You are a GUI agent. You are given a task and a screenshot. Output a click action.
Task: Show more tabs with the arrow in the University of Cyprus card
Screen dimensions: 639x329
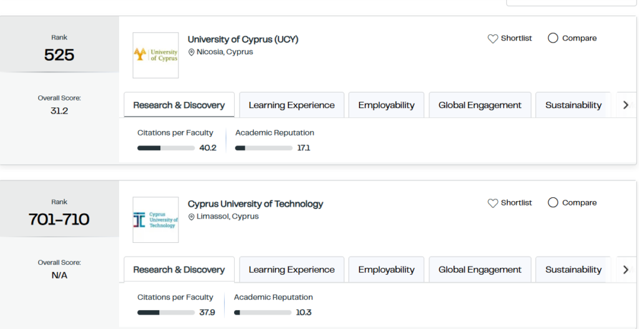point(627,105)
